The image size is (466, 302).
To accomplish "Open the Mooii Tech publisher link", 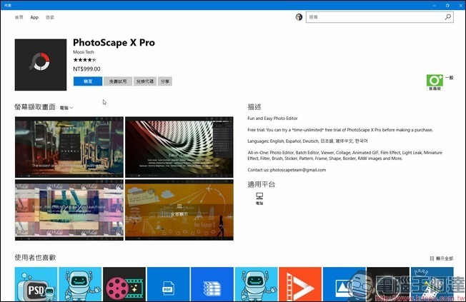I will tap(84, 52).
